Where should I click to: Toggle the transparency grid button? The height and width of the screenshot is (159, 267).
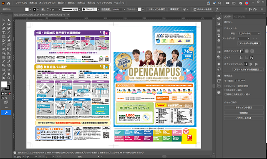(x=252, y=51)
